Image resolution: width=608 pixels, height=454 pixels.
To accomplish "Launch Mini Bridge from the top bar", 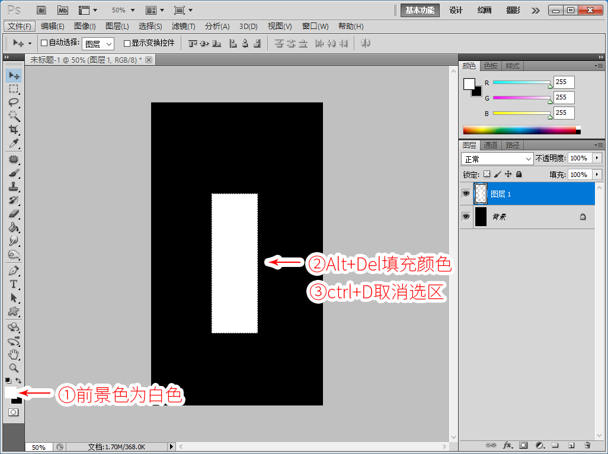I will click(x=62, y=11).
